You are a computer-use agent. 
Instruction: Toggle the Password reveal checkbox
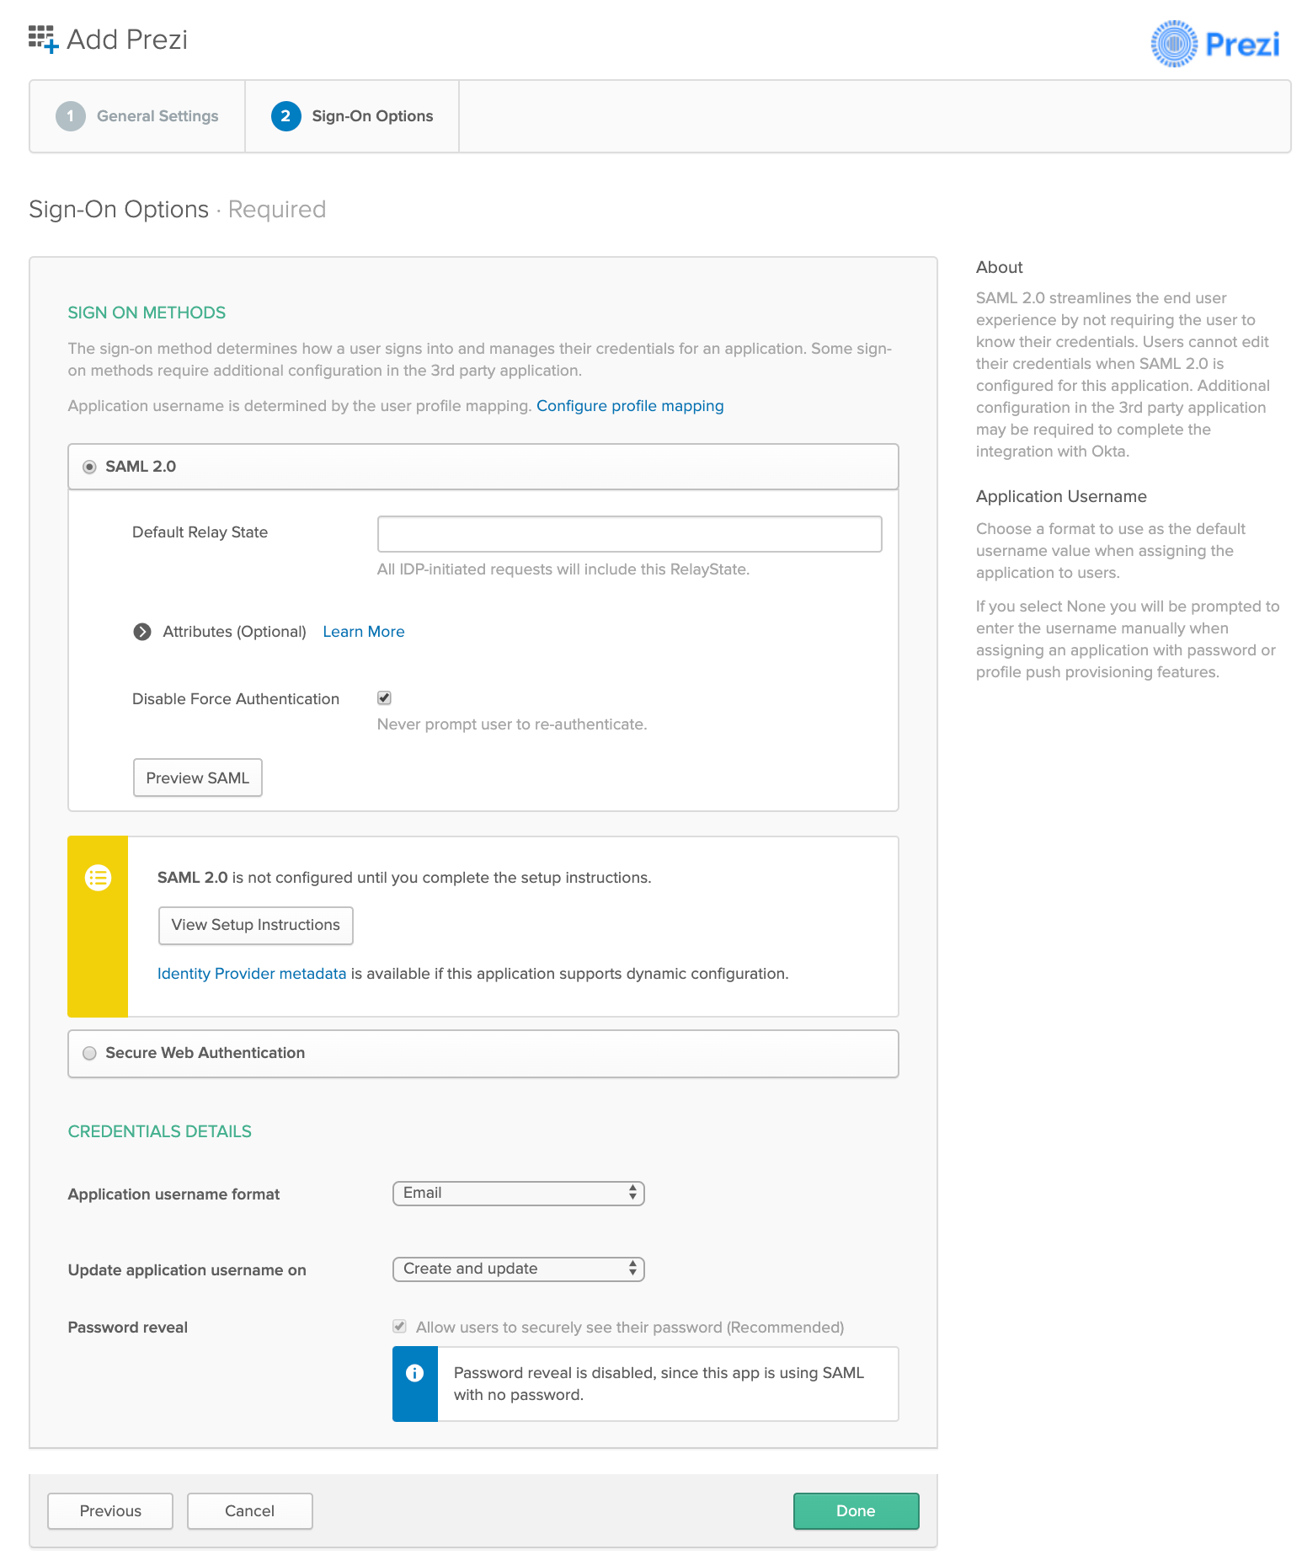[400, 1327]
